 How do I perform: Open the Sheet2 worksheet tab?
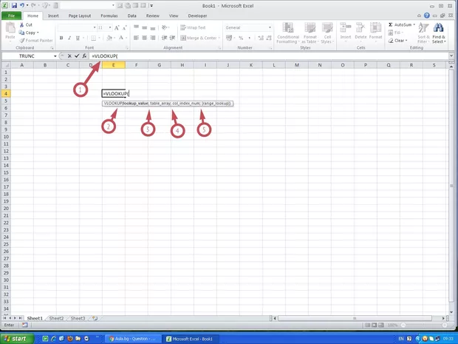coord(56,318)
